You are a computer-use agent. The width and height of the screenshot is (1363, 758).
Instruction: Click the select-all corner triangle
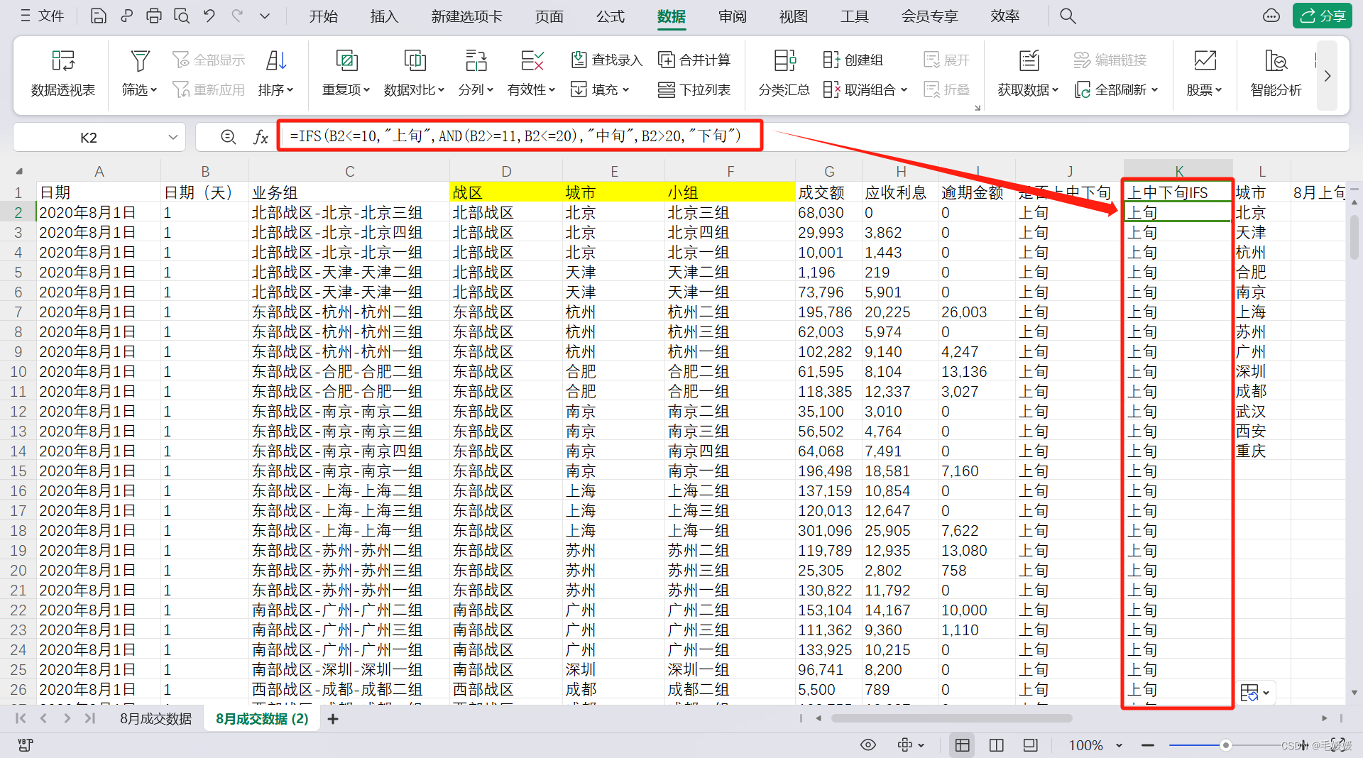pos(19,171)
